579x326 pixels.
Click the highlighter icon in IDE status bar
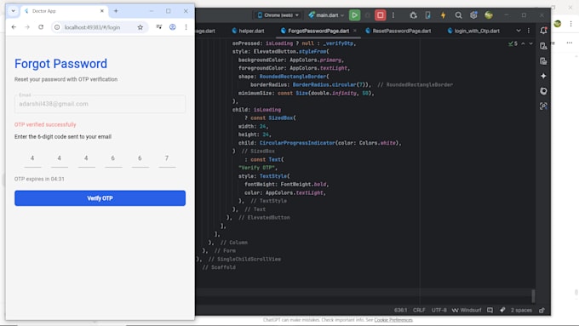(x=502, y=310)
